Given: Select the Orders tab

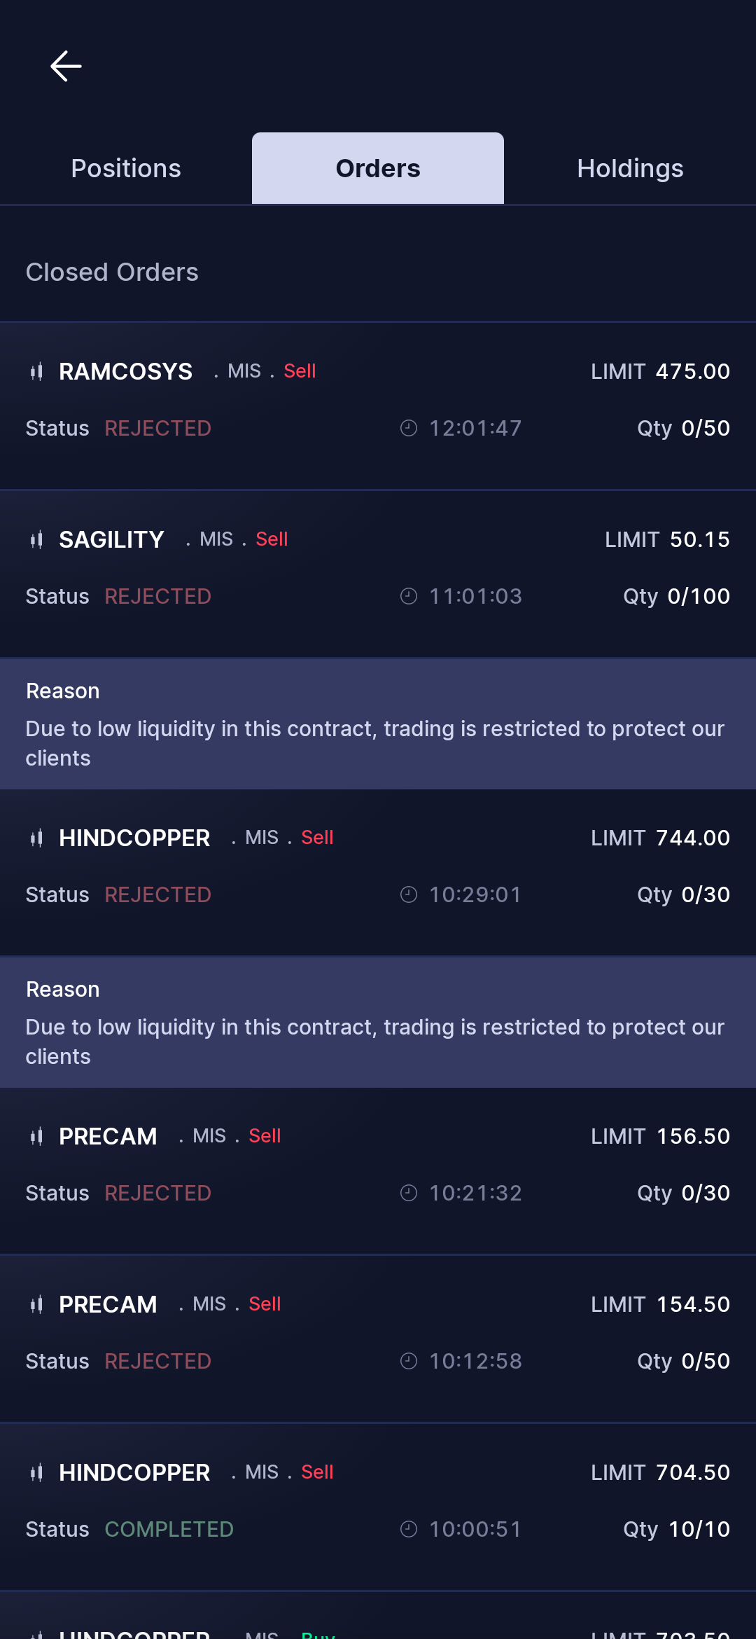Looking at the screenshot, I should 378,169.
